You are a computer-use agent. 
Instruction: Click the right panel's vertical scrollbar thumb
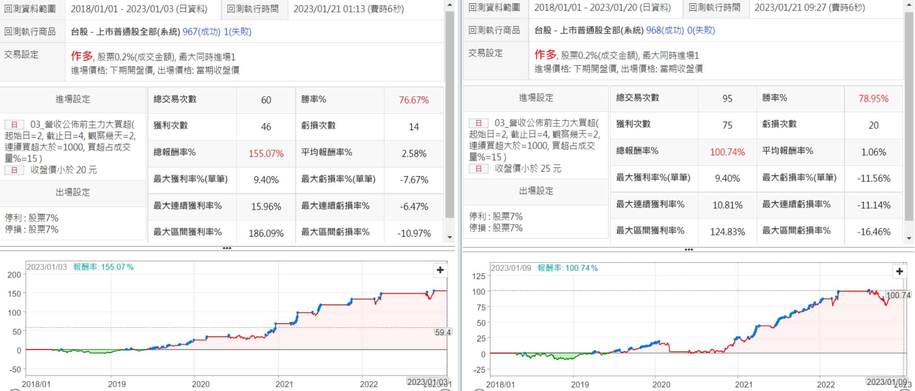(x=909, y=116)
